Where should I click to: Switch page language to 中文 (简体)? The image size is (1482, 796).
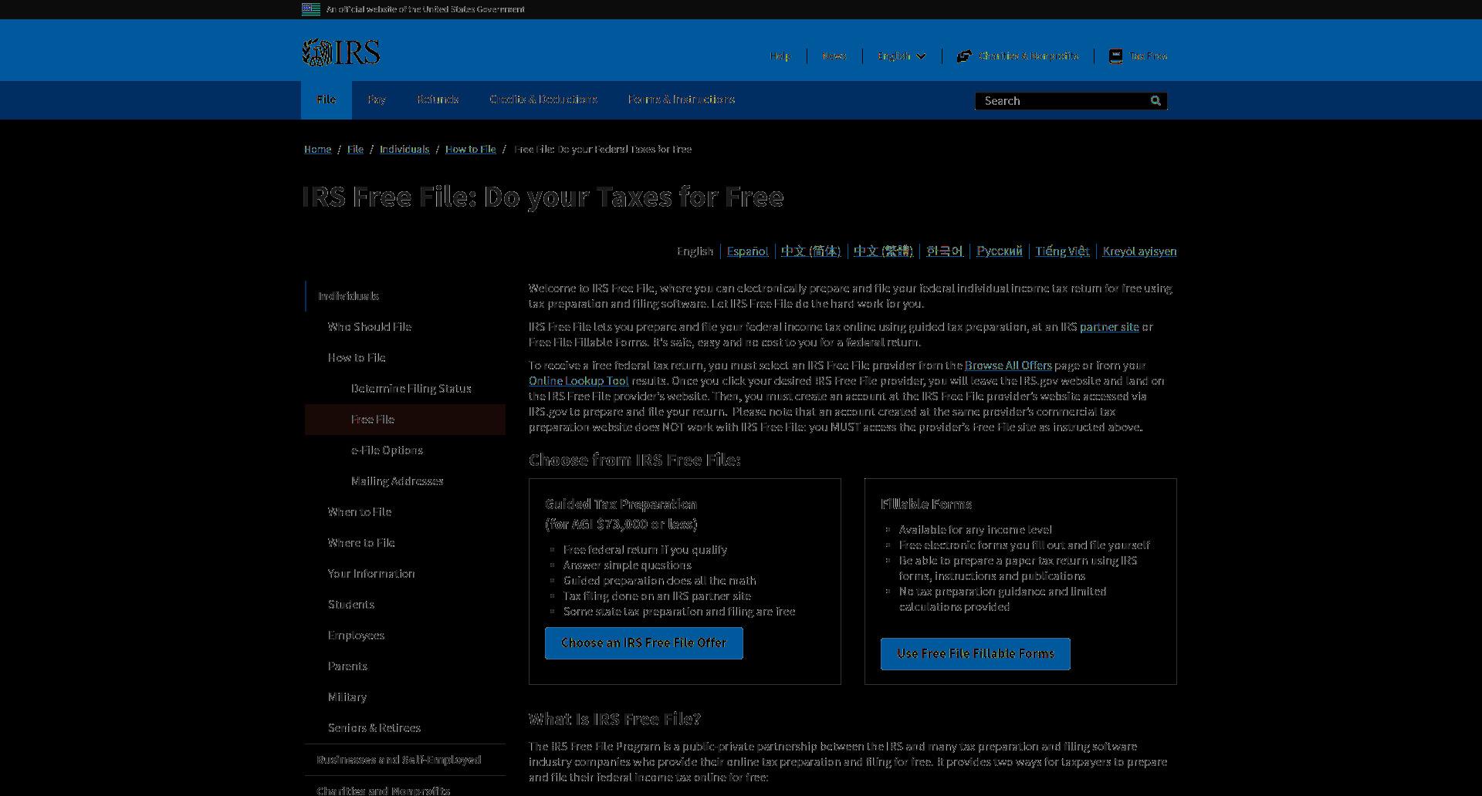click(810, 251)
